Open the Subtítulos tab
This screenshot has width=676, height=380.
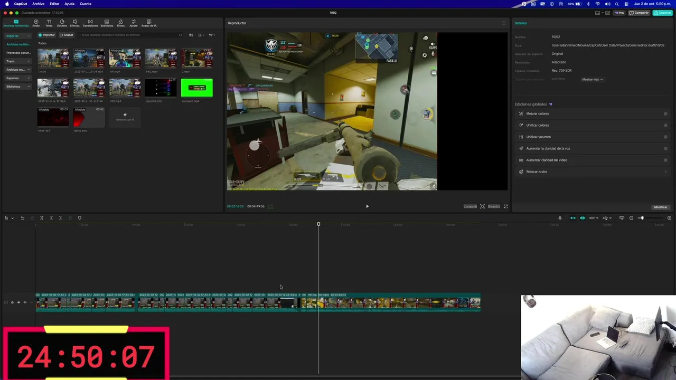[x=107, y=23]
